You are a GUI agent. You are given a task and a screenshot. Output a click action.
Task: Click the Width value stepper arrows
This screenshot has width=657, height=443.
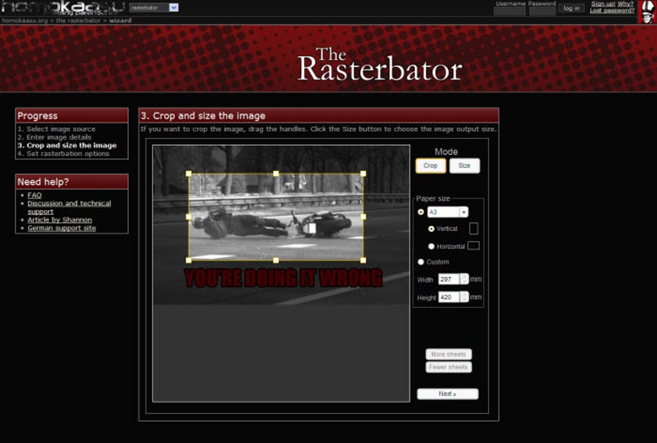464,279
